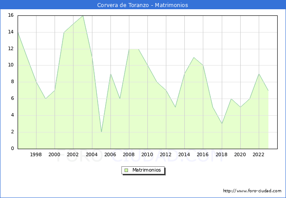
Task: Click the 2000 x-axis label
Action: 55,154
